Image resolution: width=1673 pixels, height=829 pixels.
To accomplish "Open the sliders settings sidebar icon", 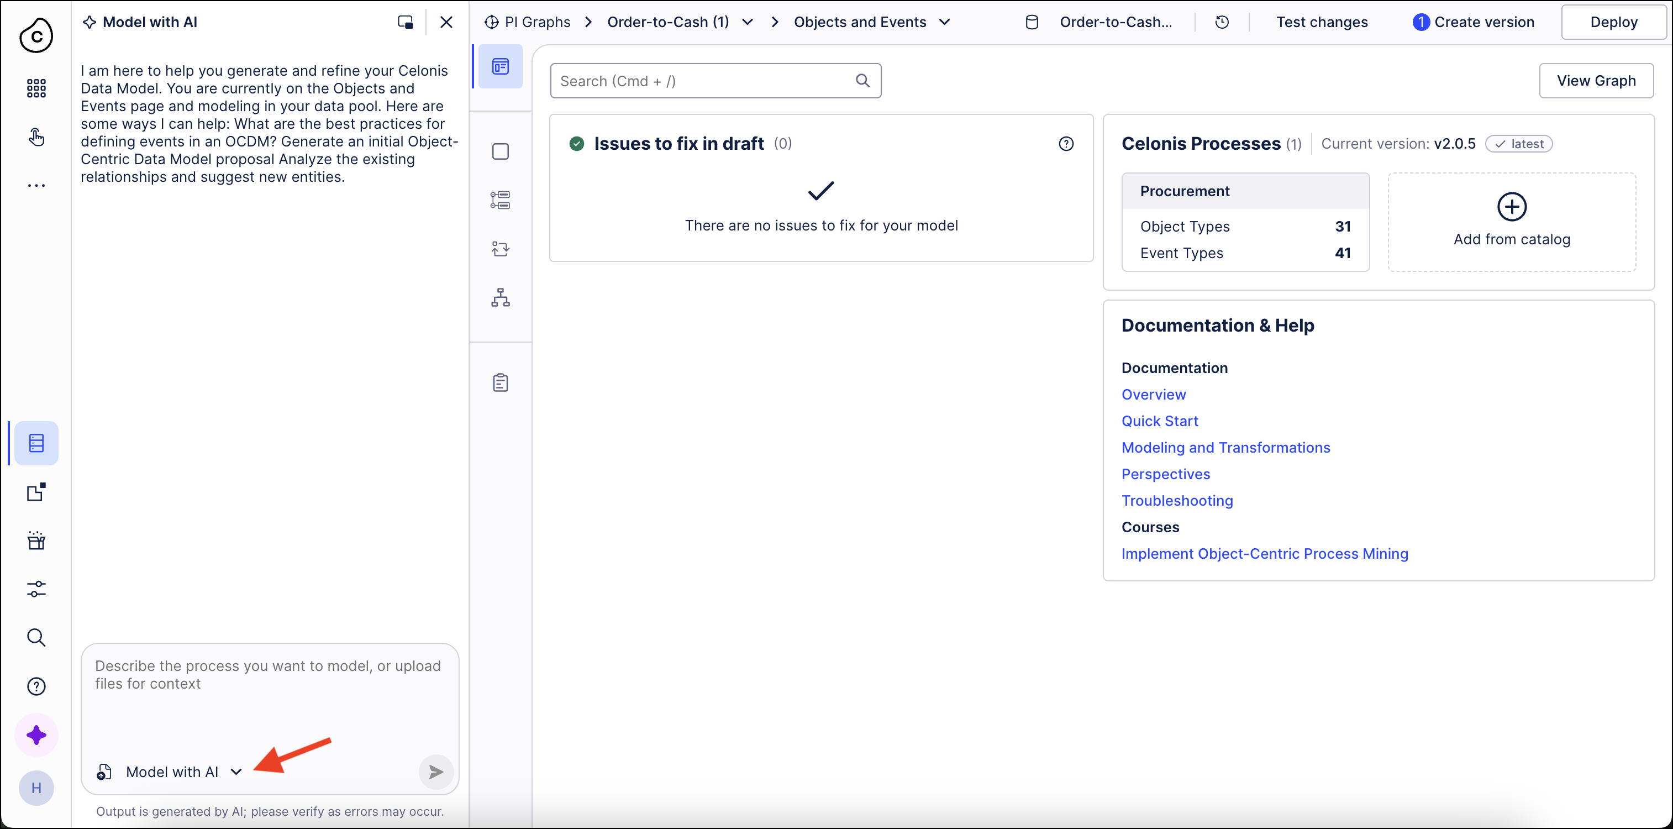I will pos(36,589).
